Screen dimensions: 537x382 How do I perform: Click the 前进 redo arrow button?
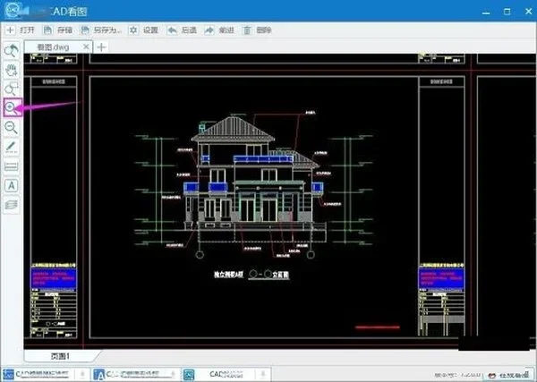point(219,30)
